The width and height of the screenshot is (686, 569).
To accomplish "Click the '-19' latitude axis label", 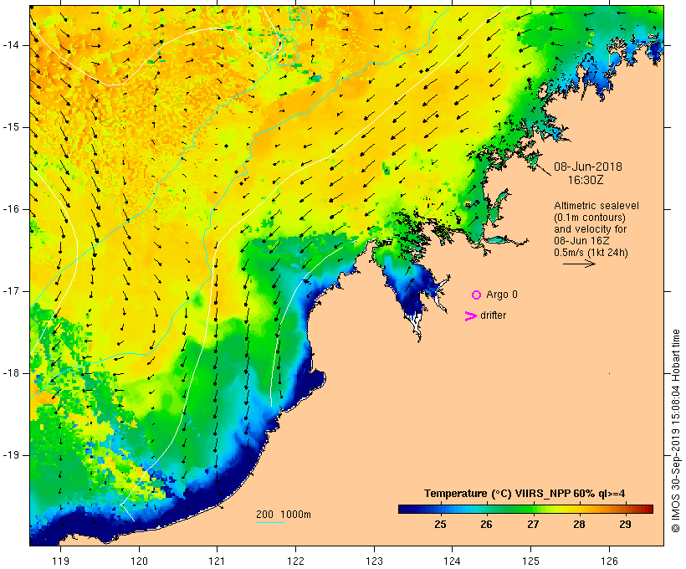I will [x=11, y=455].
